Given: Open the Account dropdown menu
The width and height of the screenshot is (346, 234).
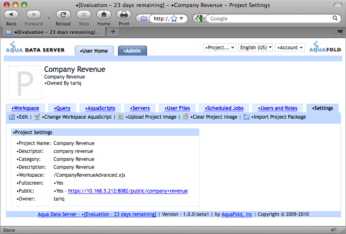Looking at the screenshot, I should [x=290, y=48].
